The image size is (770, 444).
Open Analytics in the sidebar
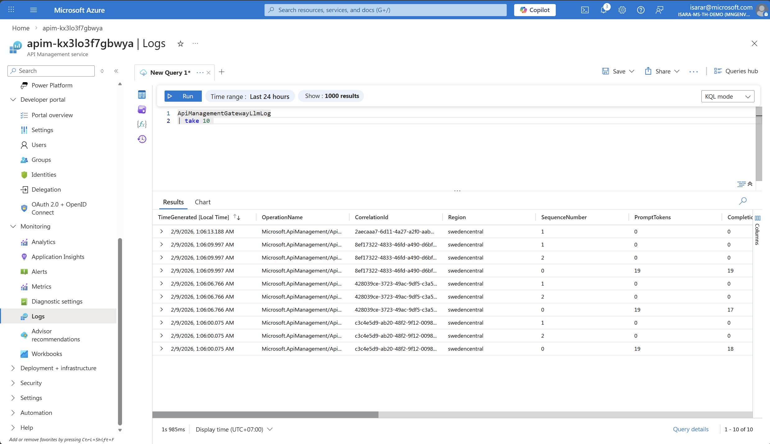[x=43, y=242]
